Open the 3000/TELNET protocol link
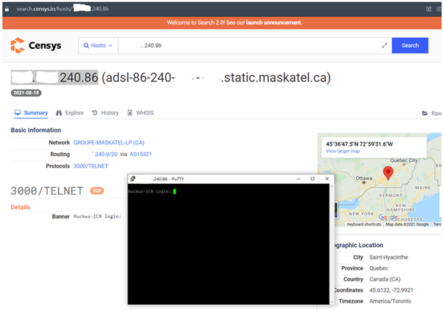 pyautogui.click(x=90, y=166)
